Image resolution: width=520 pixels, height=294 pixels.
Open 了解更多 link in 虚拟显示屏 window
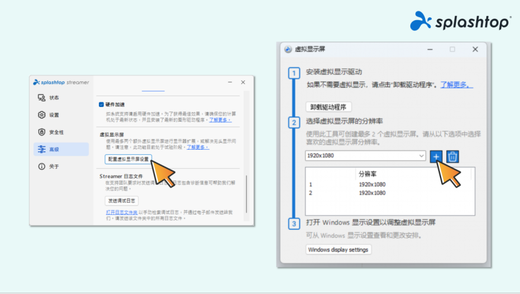click(457, 85)
